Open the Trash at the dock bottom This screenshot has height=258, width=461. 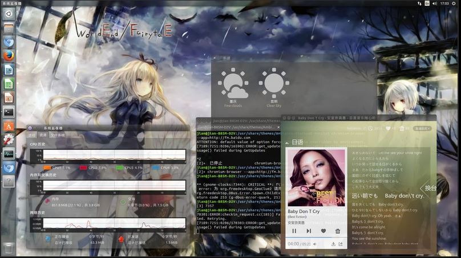click(9, 248)
